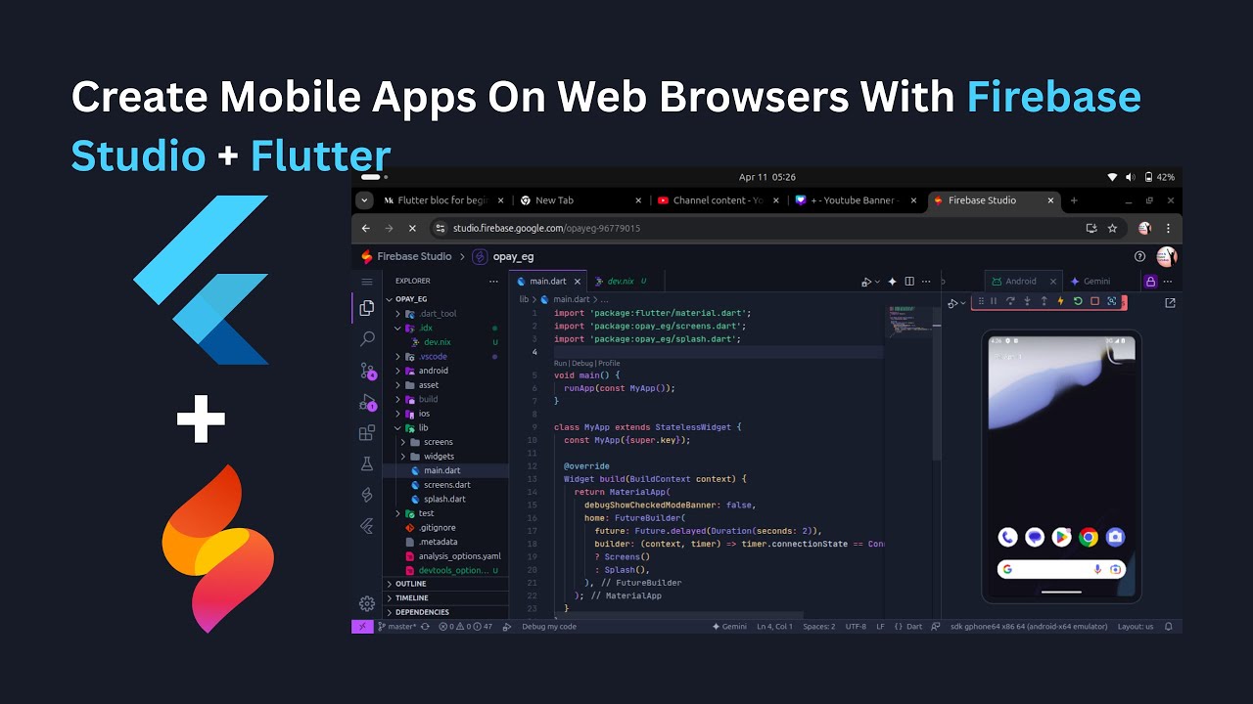Click the debug Step Out icon
Screen dimensions: 1253x704
point(1044,301)
